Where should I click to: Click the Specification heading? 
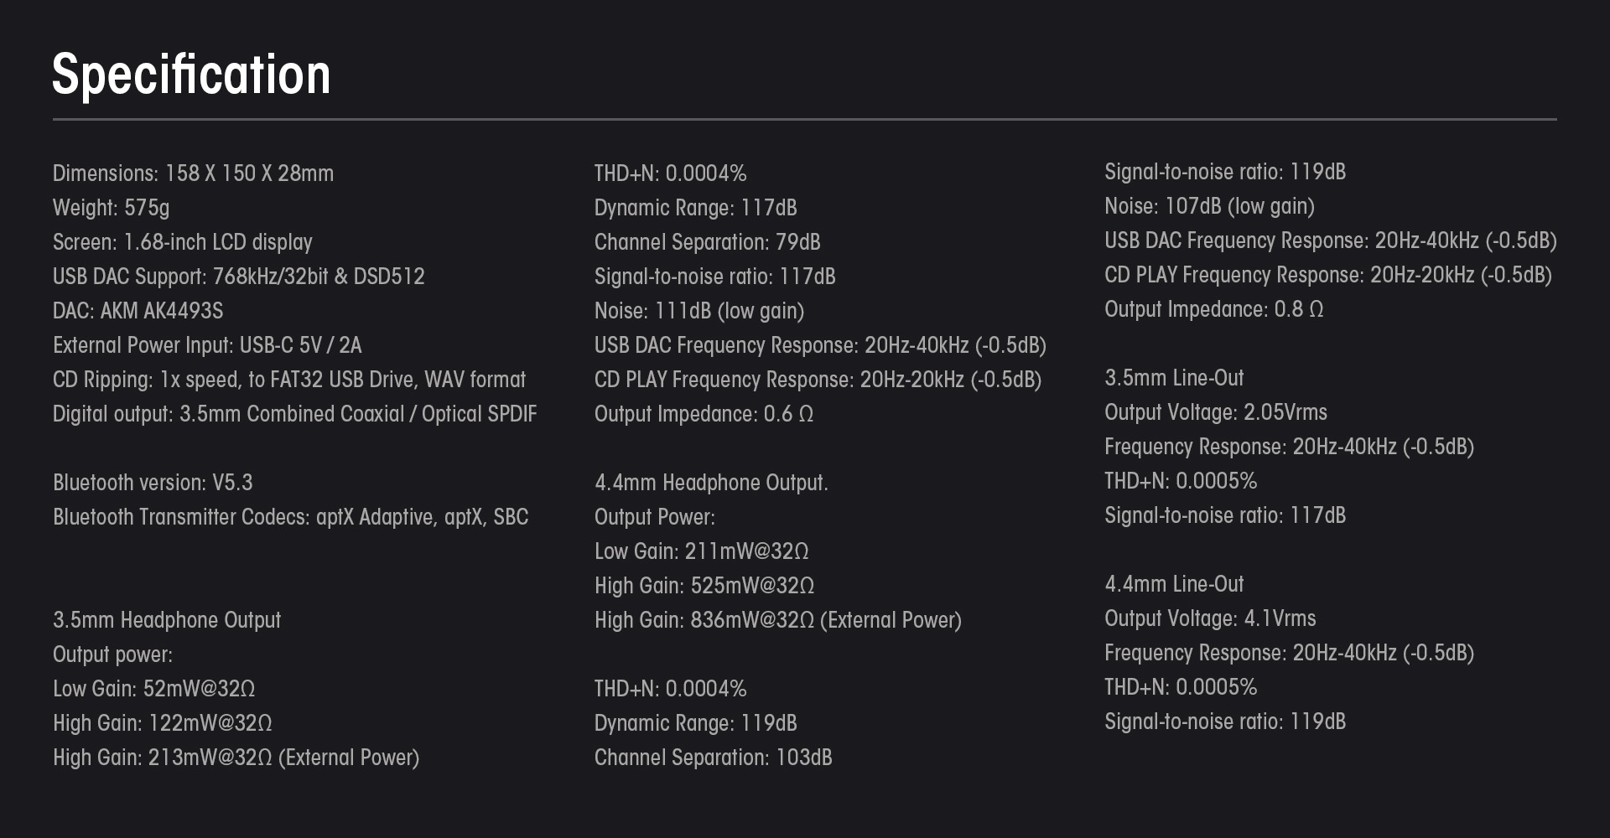click(191, 75)
